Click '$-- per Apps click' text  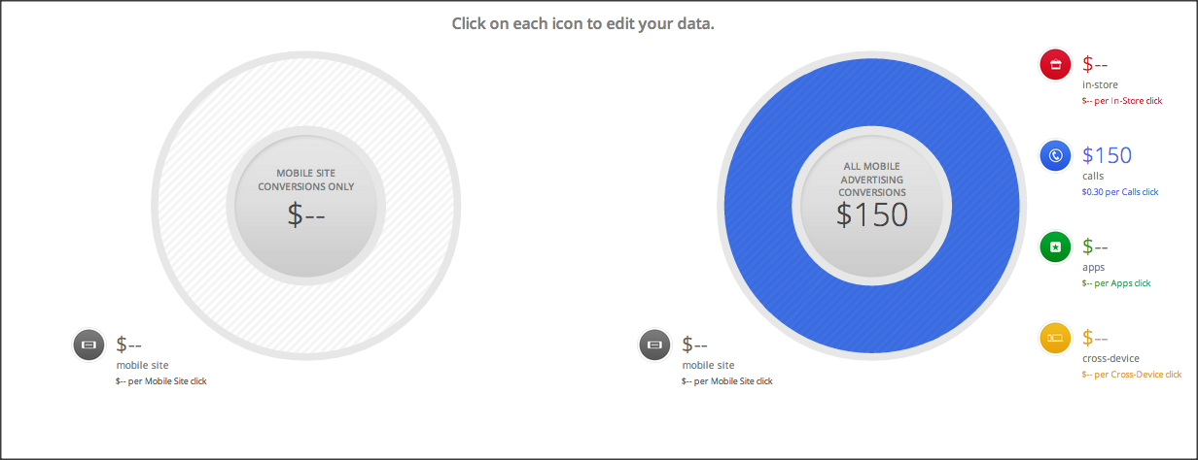pos(1116,283)
